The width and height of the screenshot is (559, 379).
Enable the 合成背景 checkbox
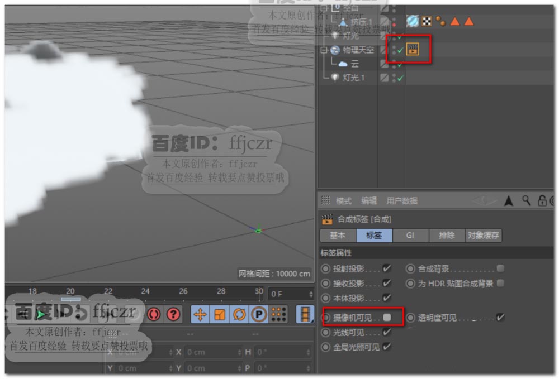tap(500, 268)
